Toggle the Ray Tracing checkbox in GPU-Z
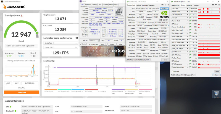221x114 pixels. pyautogui.click(x=144, y=56)
